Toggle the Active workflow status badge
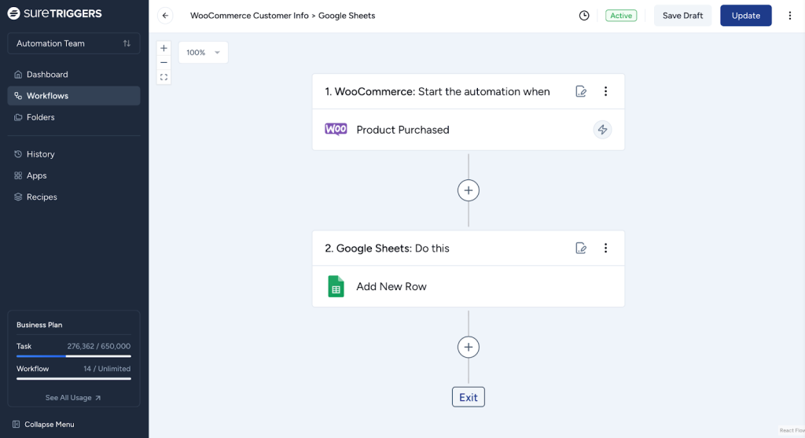The height and width of the screenshot is (438, 805). point(621,16)
